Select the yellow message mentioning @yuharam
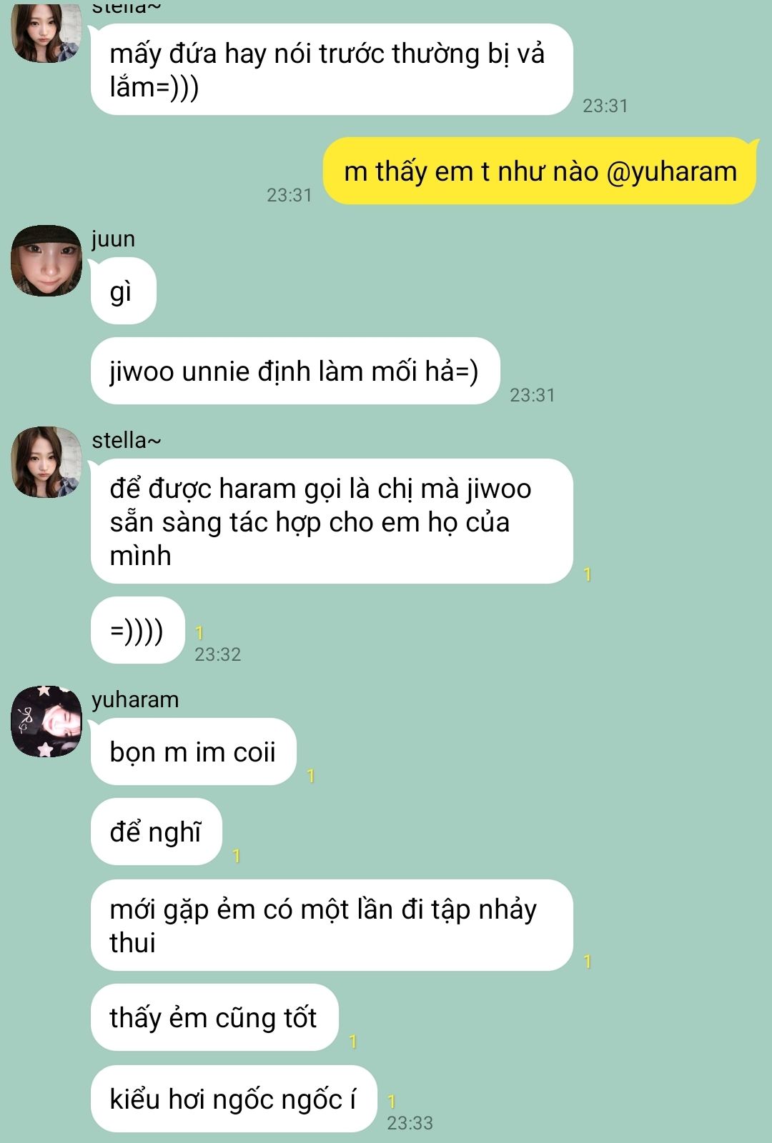 (540, 171)
